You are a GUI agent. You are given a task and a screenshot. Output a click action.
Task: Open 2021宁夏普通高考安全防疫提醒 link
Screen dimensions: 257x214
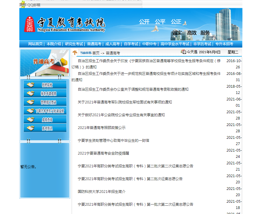point(104,153)
